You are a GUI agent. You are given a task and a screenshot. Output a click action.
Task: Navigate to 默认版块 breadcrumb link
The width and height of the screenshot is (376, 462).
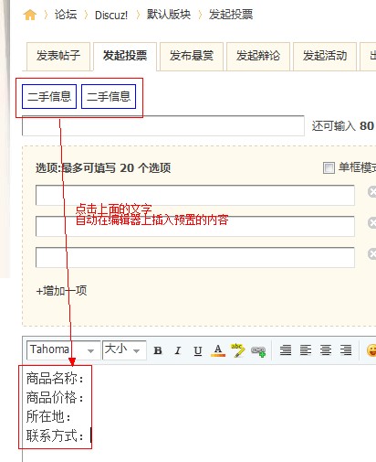point(169,15)
